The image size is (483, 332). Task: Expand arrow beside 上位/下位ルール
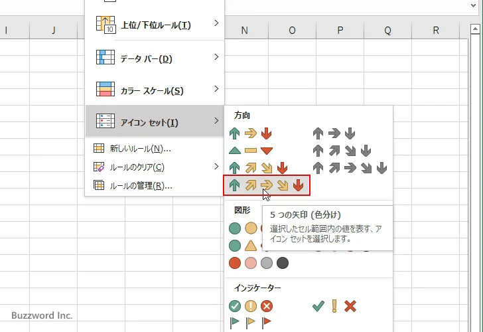coord(216,23)
